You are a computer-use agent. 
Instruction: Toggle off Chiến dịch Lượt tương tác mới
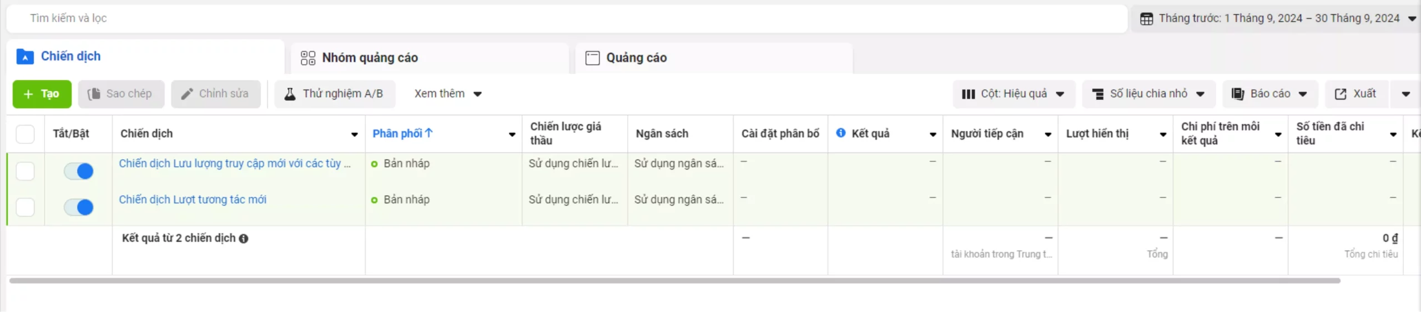79,207
